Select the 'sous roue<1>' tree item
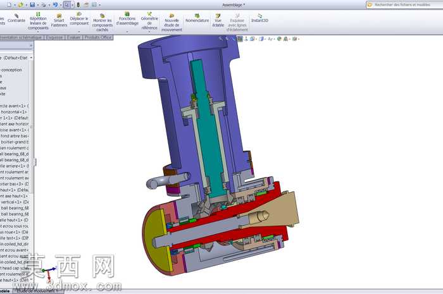This screenshot has width=443, height=294. [x=15, y=232]
